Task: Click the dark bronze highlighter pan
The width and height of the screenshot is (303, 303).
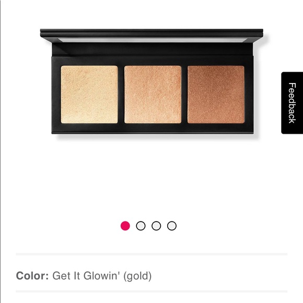Action: pyautogui.click(x=216, y=95)
